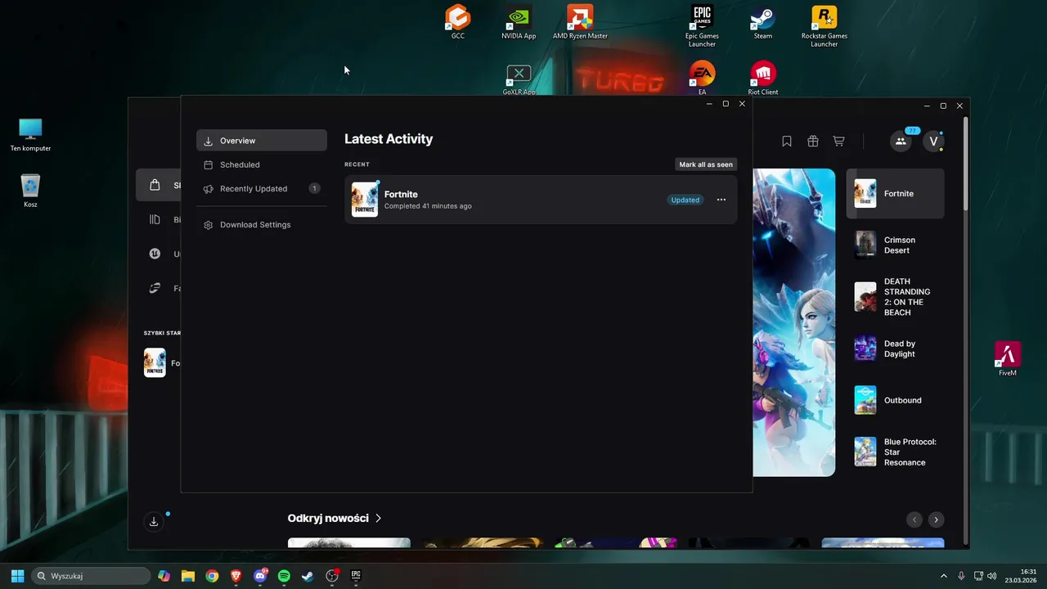Open NVIDIA App desktop shortcut

[x=519, y=22]
